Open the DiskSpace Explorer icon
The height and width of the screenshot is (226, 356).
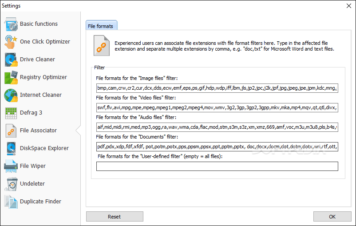[11, 148]
